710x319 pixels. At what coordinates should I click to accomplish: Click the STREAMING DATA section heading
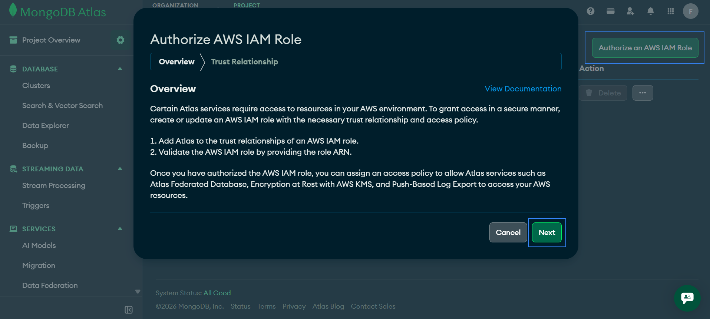[53, 169]
